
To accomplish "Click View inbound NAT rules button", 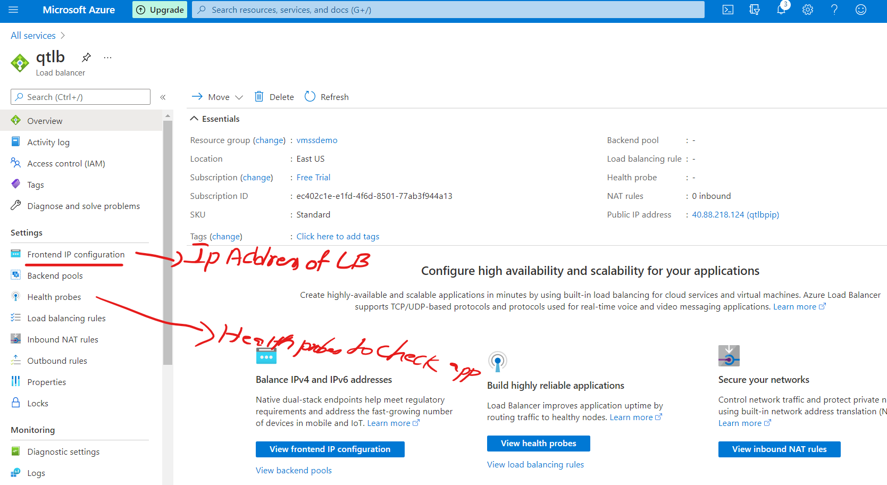I will click(779, 449).
